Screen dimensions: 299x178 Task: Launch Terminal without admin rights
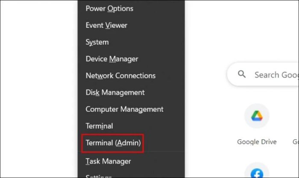[x=100, y=126]
